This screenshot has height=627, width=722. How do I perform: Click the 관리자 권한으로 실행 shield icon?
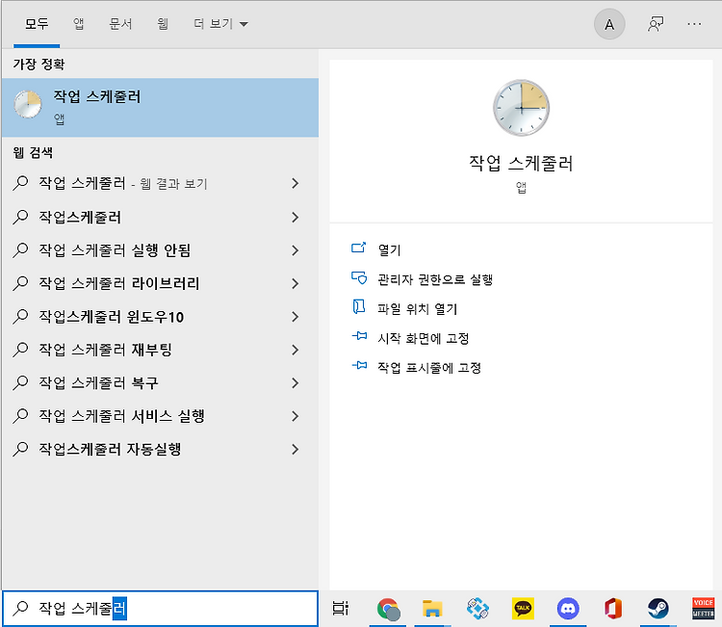point(359,277)
